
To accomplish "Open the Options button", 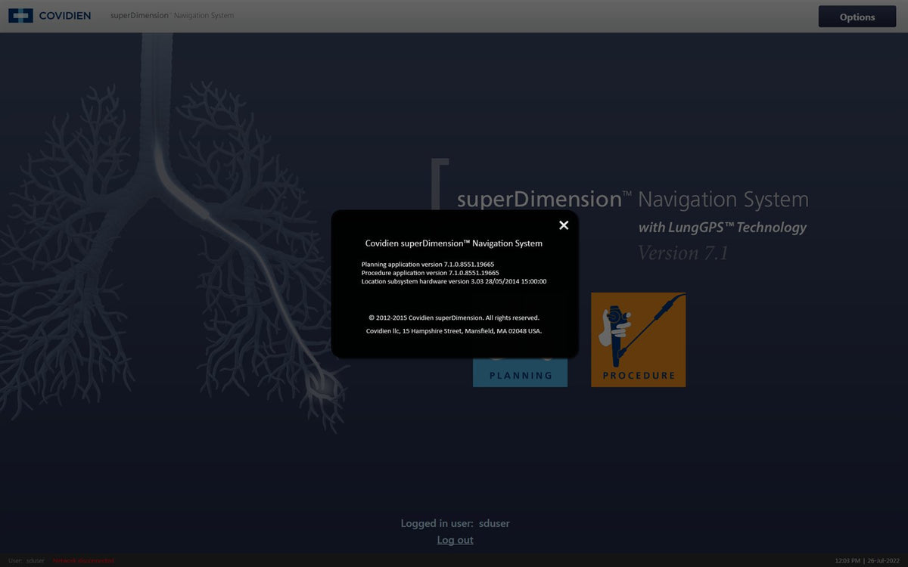I will click(x=857, y=17).
